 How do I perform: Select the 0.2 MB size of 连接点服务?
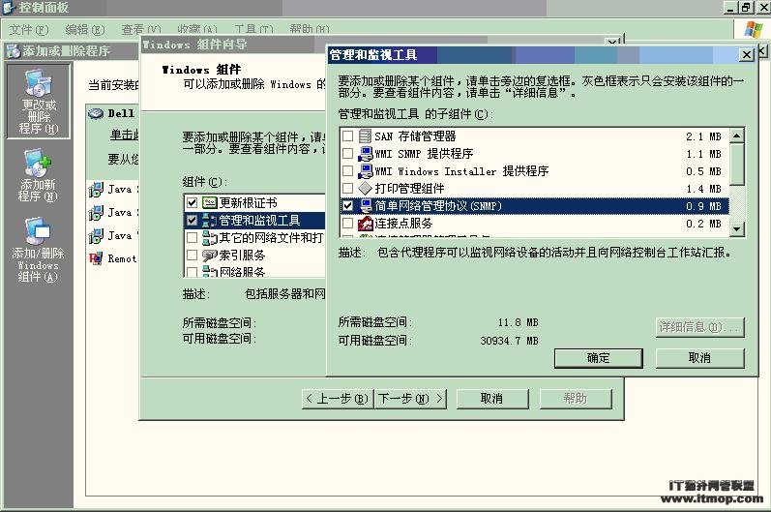point(703,224)
